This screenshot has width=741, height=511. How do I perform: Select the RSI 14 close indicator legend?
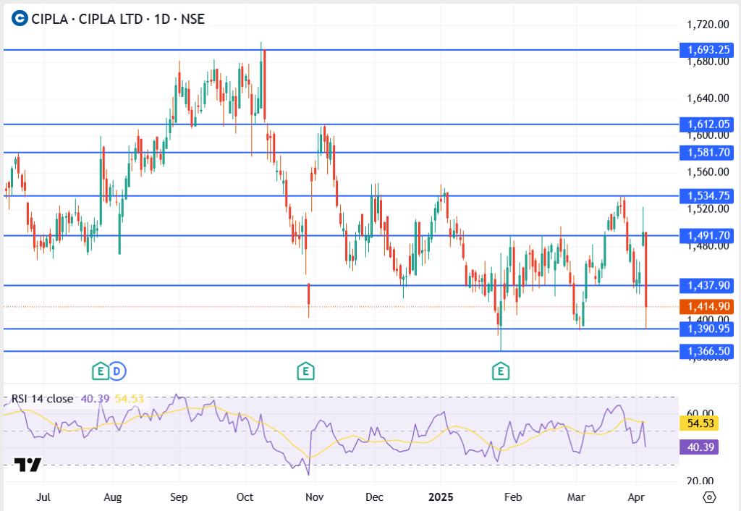tap(42, 399)
